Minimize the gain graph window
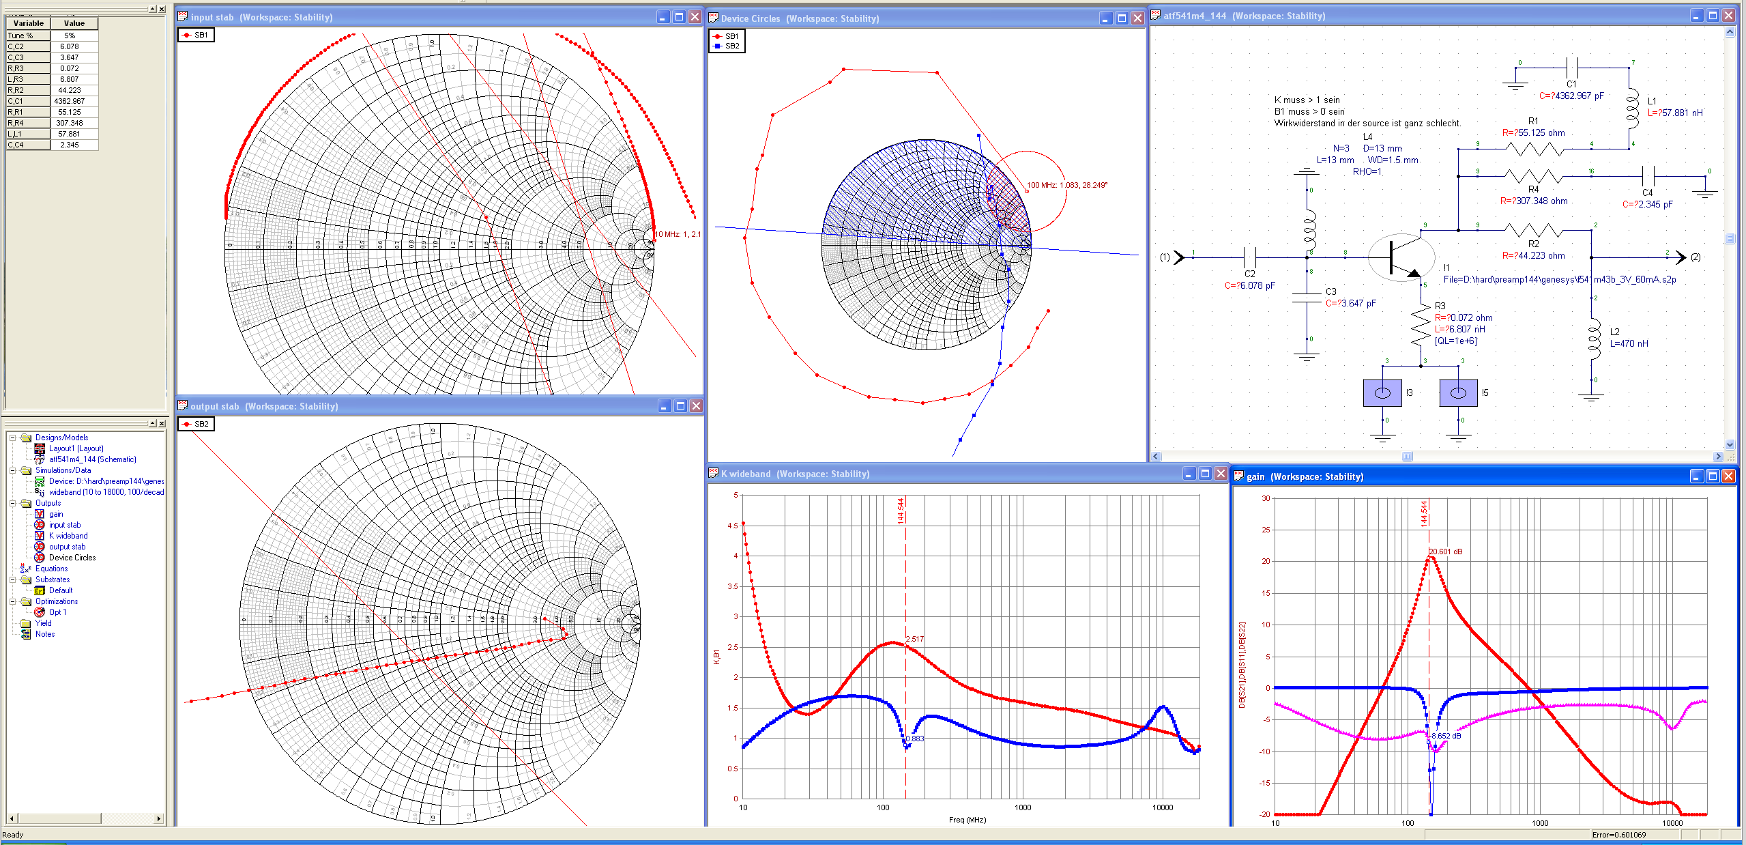Viewport: 1746px width, 845px height. coord(1697,476)
